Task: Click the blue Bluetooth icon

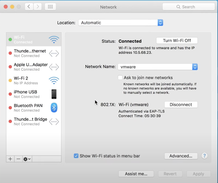Action: pyautogui.click(x=54, y=107)
